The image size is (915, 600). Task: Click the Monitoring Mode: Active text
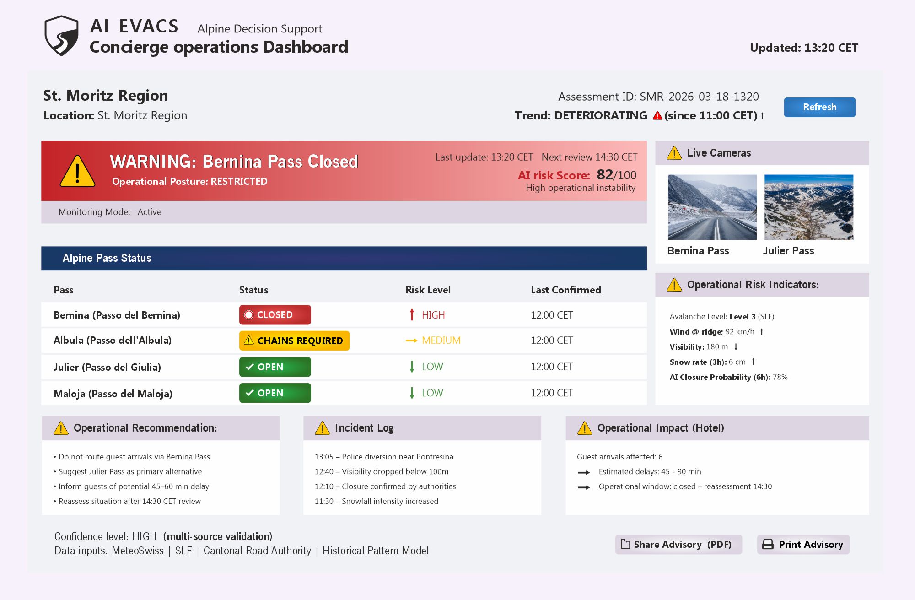(x=110, y=212)
